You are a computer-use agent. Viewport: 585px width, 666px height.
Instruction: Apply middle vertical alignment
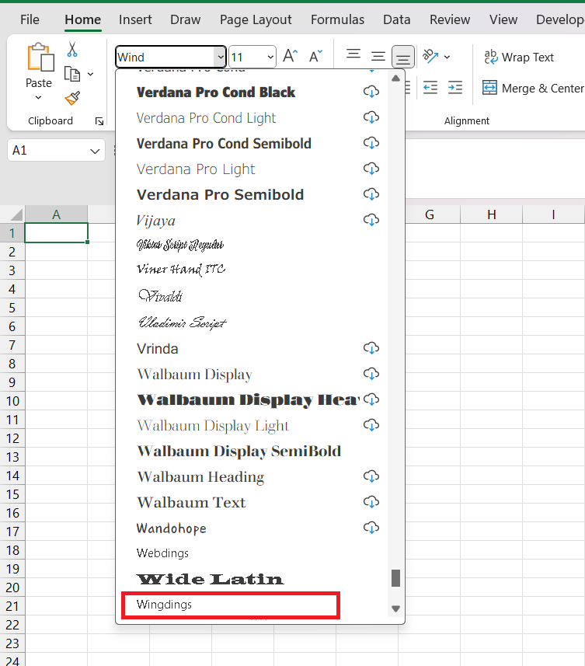[378, 56]
